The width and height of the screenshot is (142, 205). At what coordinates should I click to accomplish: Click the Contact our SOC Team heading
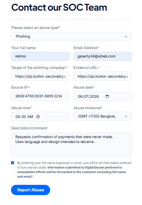[x=59, y=7]
